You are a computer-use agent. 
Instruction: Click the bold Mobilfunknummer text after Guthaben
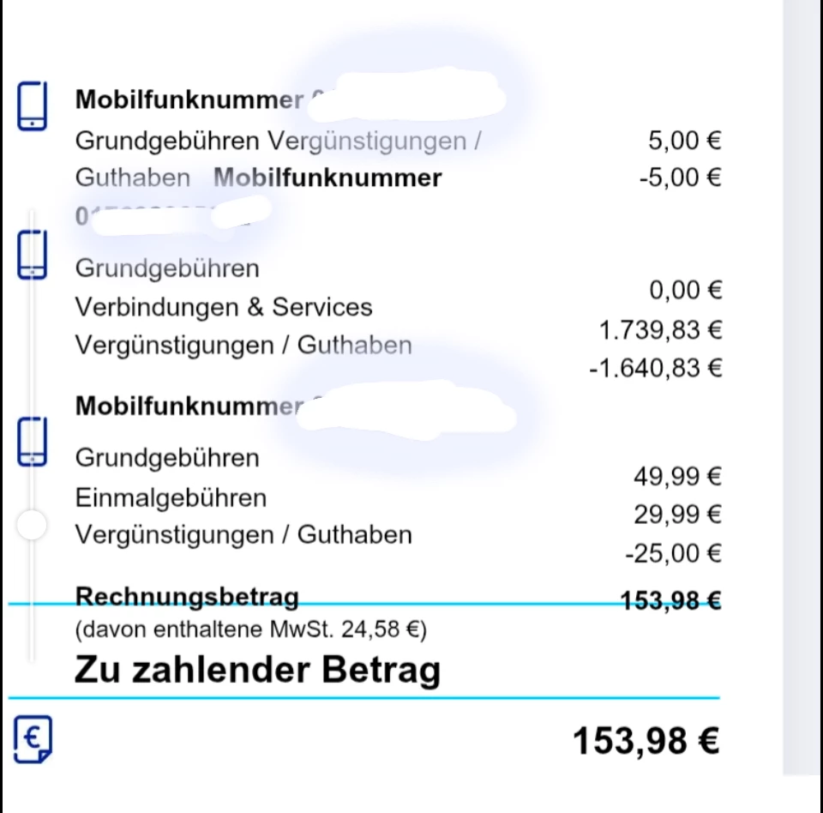327,178
